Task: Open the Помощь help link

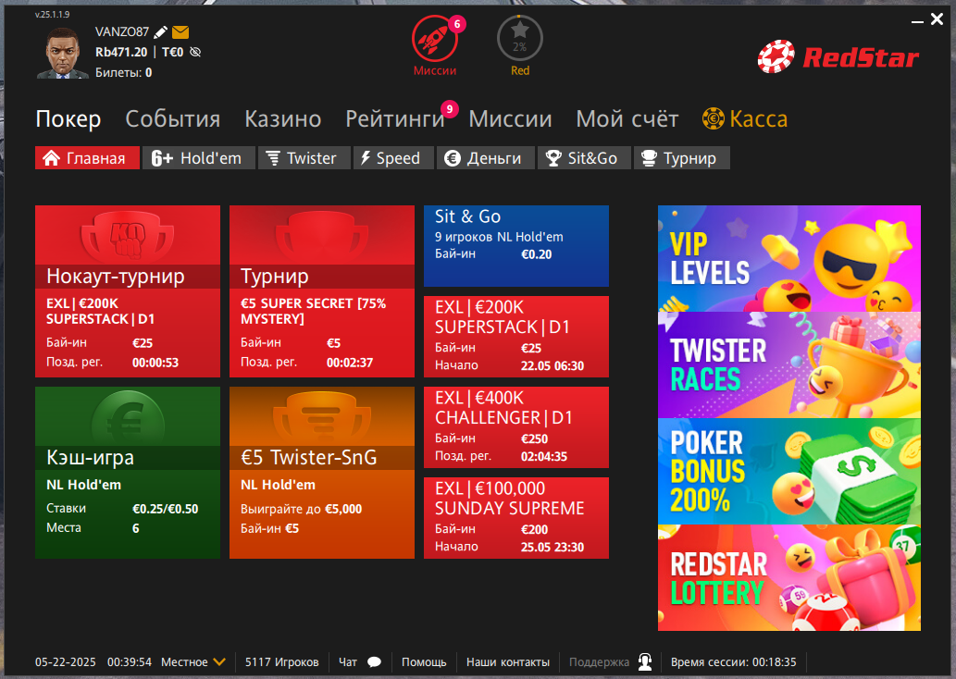Action: pos(424,662)
